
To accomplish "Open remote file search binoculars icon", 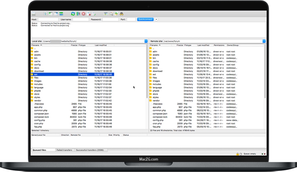I will [x=121, y=14].
